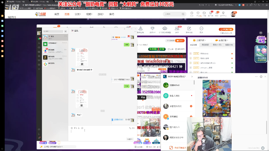Screen dimensions: 269x151
Task: Open the WeChat chat more options ellipsis
Action: 135,31
